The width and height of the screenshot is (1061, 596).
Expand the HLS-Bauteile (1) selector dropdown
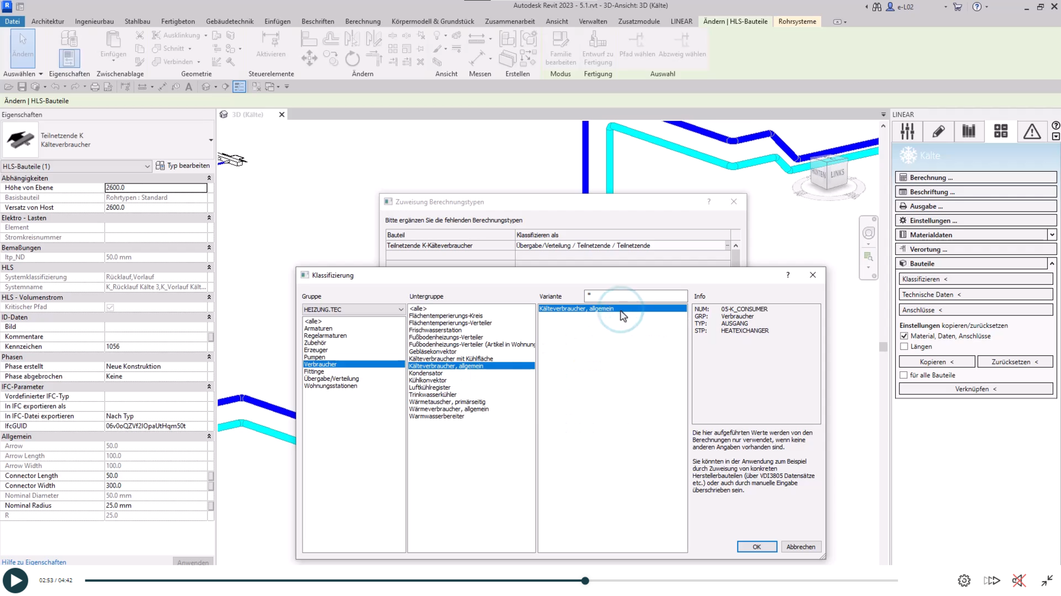147,166
